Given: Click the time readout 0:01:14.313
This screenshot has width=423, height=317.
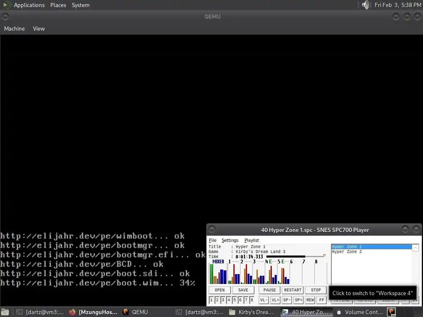Looking at the screenshot, I should (249, 257).
